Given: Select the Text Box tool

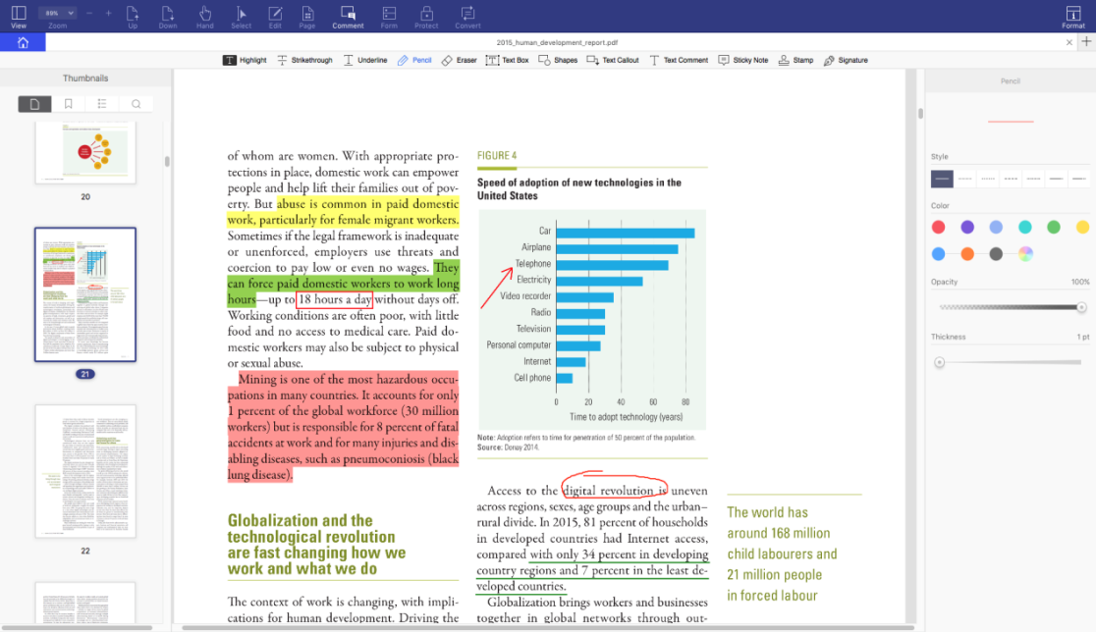Looking at the screenshot, I should coord(508,60).
